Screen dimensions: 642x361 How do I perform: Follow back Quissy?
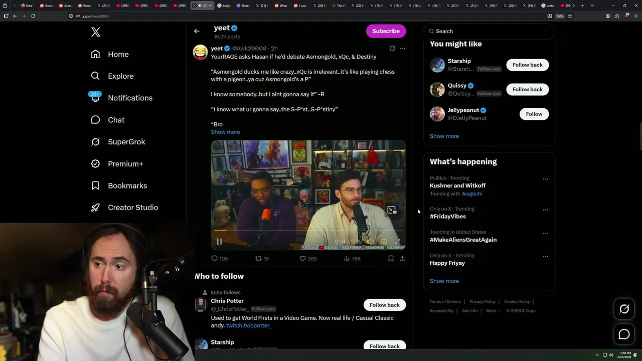pos(528,89)
